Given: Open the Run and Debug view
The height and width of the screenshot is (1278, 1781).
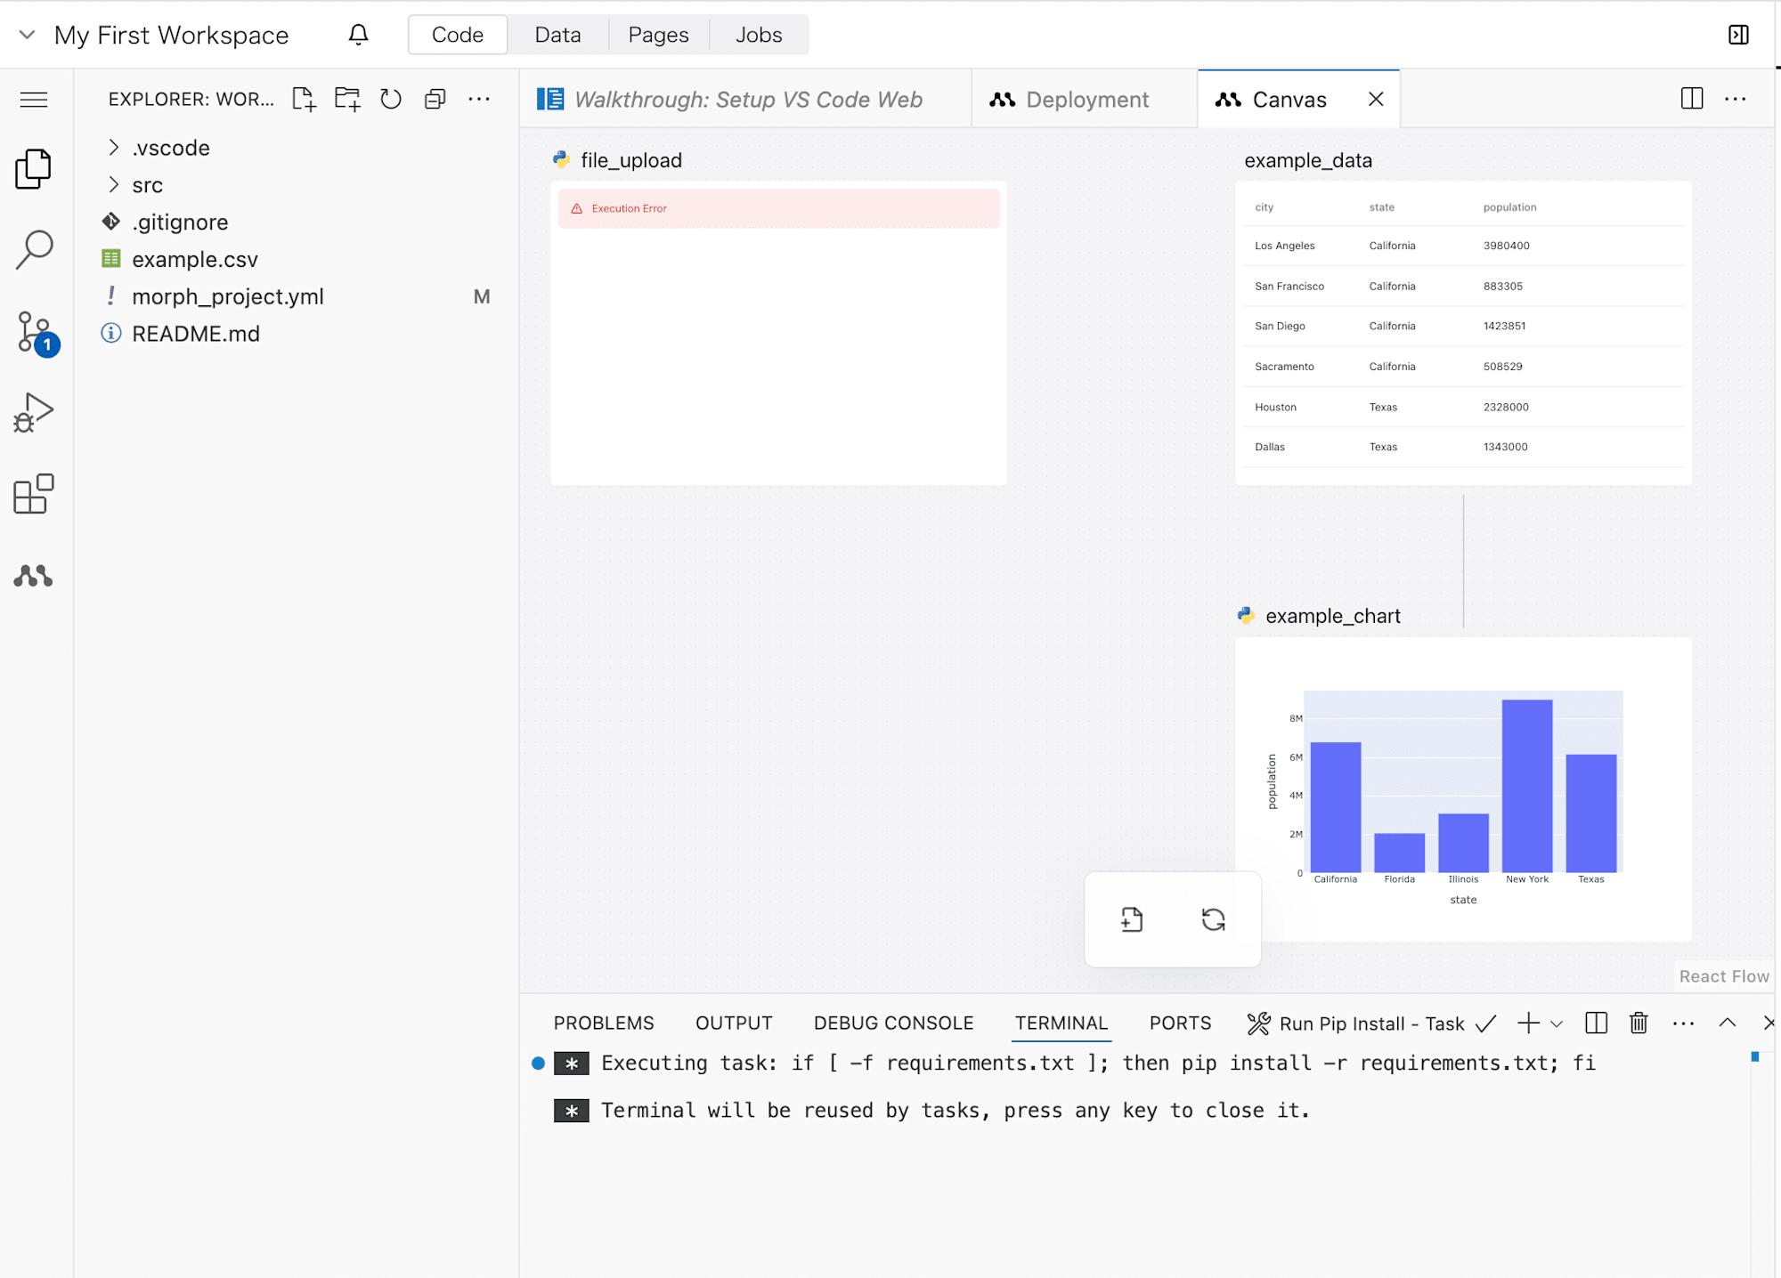Looking at the screenshot, I should (x=34, y=412).
